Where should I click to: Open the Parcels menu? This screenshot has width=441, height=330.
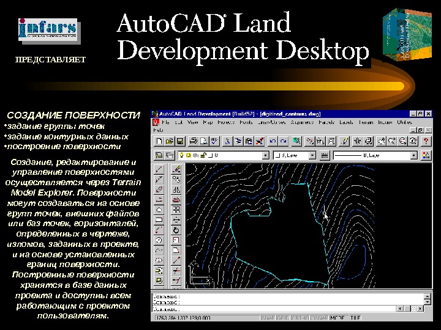(x=326, y=122)
